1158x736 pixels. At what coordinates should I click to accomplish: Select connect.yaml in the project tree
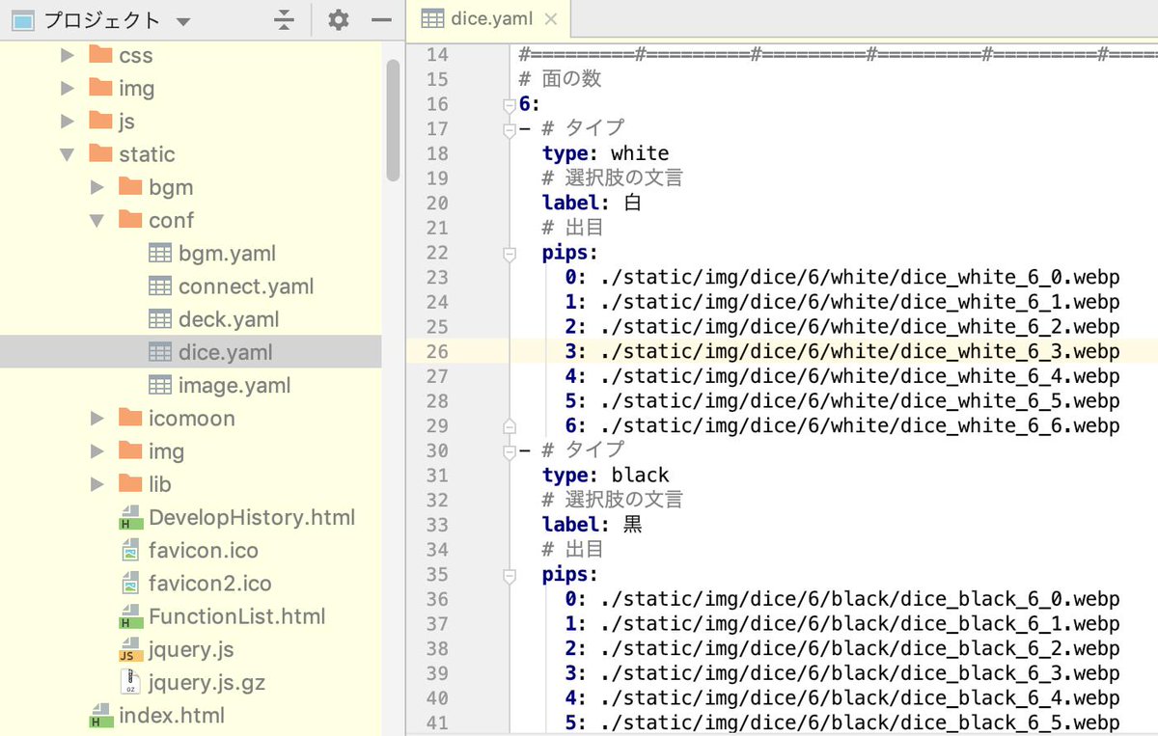pos(246,286)
